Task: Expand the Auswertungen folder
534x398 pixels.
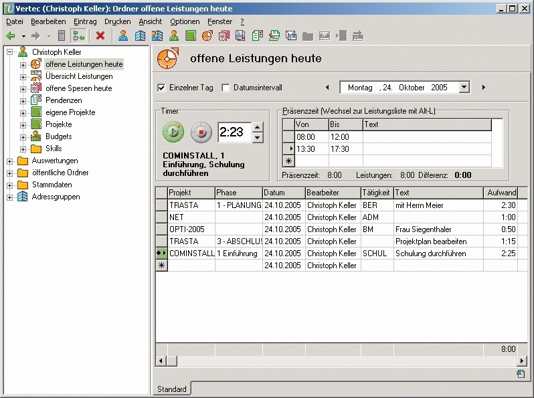Action: pos(10,161)
